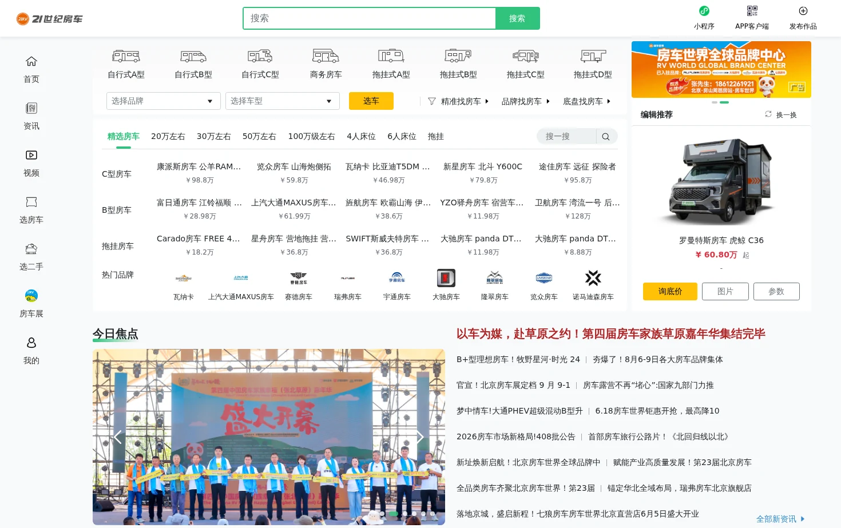Open 瓦纳卡 brand logo
This screenshot has height=528, width=841.
click(x=184, y=279)
